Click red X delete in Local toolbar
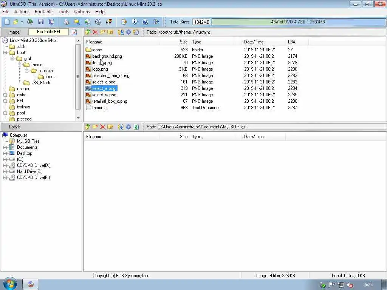The width and height of the screenshot is (387, 290). pos(103,127)
